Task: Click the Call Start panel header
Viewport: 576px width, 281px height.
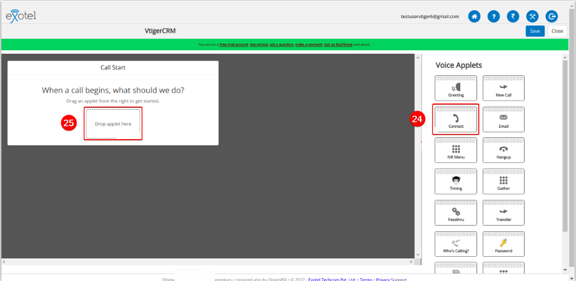Action: click(113, 68)
